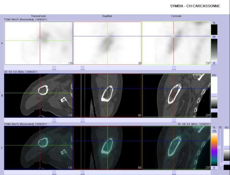Select the transversal SPECT image in row A

click(39, 43)
